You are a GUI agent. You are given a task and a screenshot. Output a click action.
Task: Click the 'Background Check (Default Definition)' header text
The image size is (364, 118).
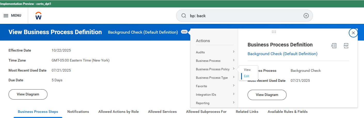(x=143, y=32)
